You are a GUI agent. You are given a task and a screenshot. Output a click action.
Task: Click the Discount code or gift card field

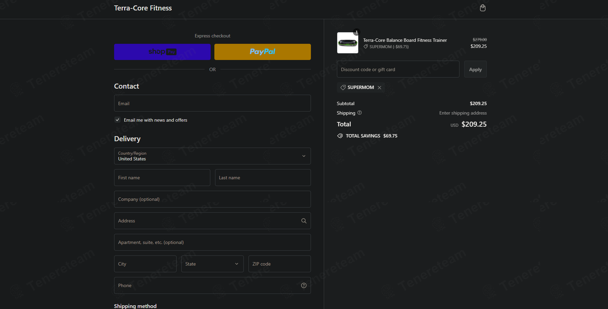(x=398, y=69)
